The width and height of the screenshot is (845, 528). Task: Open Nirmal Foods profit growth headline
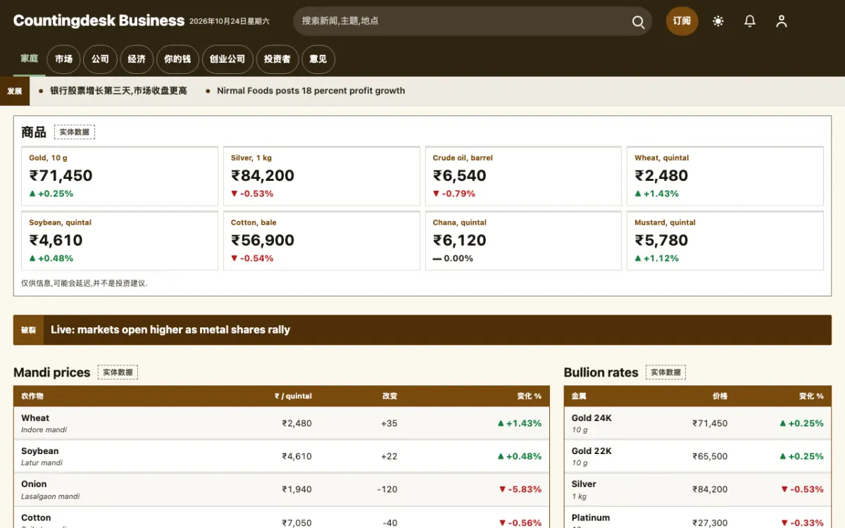[x=311, y=91]
